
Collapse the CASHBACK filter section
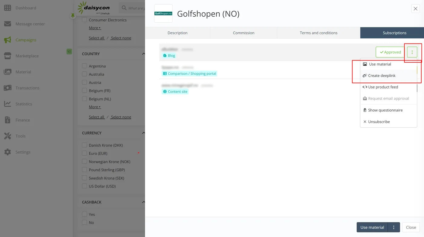coord(143,202)
